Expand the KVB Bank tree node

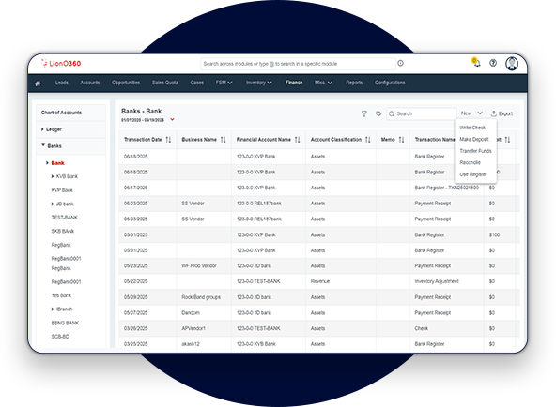pos(53,176)
